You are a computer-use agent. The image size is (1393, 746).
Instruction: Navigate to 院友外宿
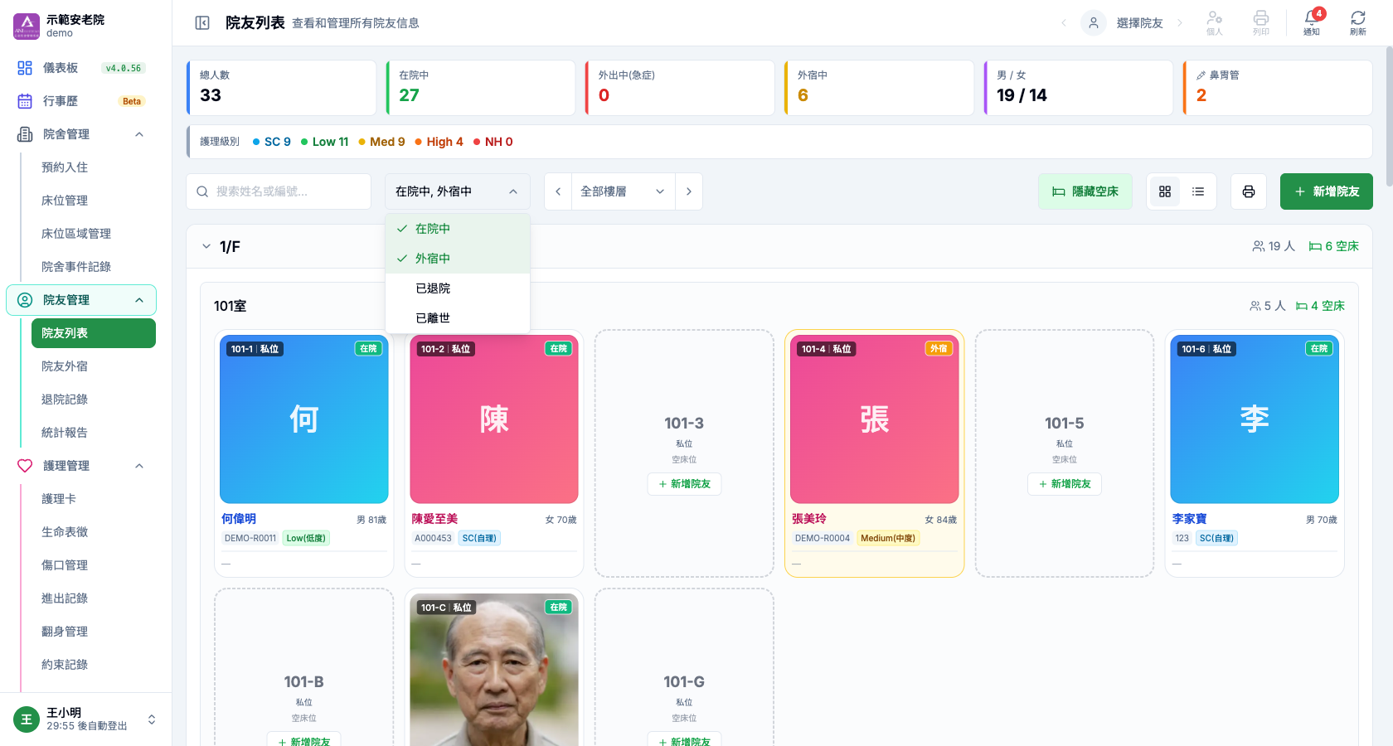pos(65,366)
